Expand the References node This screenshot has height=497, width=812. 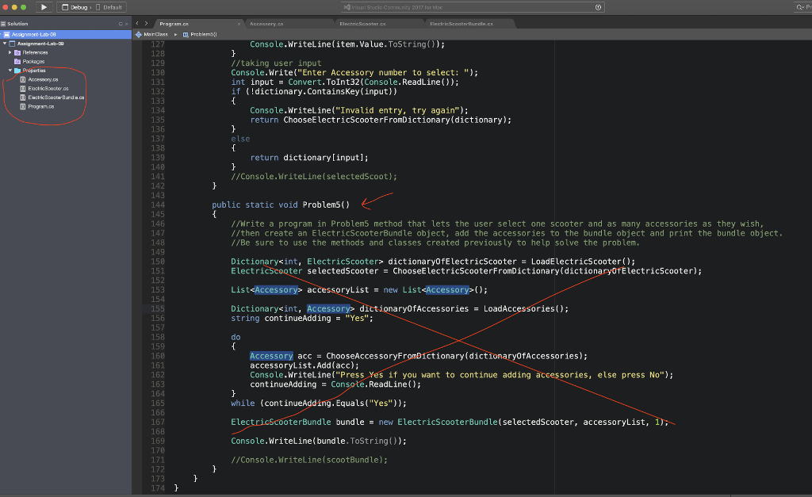10,52
